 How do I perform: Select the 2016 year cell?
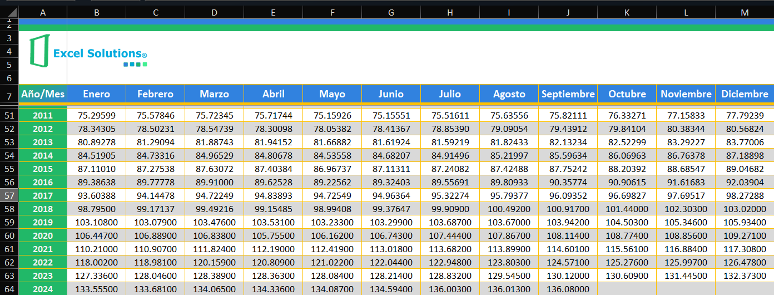(x=43, y=182)
